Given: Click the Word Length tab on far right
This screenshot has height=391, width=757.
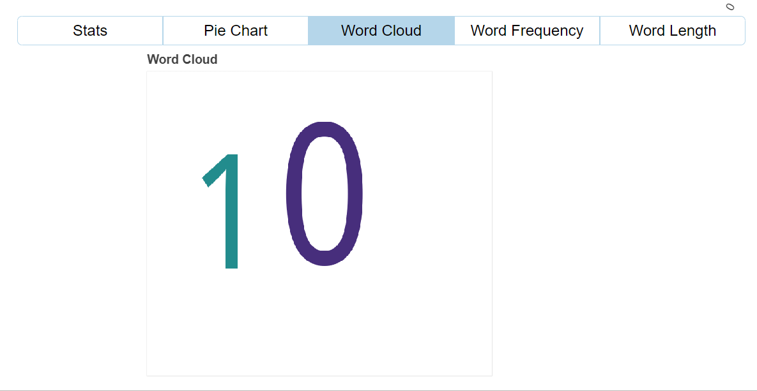Looking at the screenshot, I should click(x=672, y=30).
